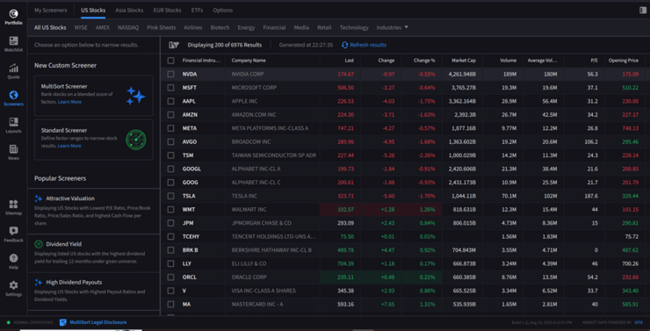This screenshot has height=331, width=650.
Task: Click Learn More under MultiSort Screener
Action: 69,102
